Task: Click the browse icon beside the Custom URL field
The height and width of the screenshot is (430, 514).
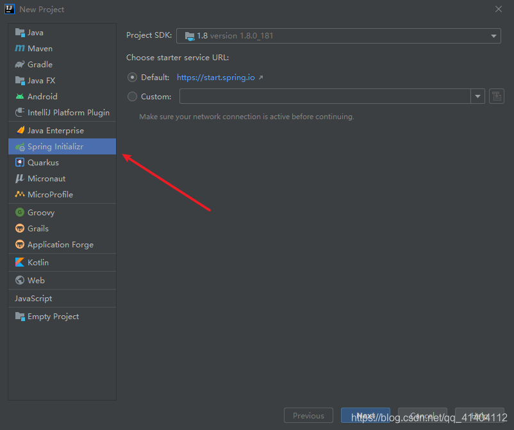Action: [x=497, y=96]
